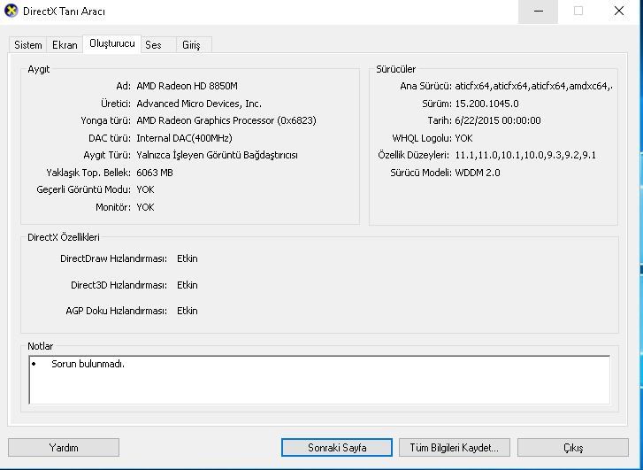
Task: Click the YOK value beside WHQL Logolu
Action: 463,138
